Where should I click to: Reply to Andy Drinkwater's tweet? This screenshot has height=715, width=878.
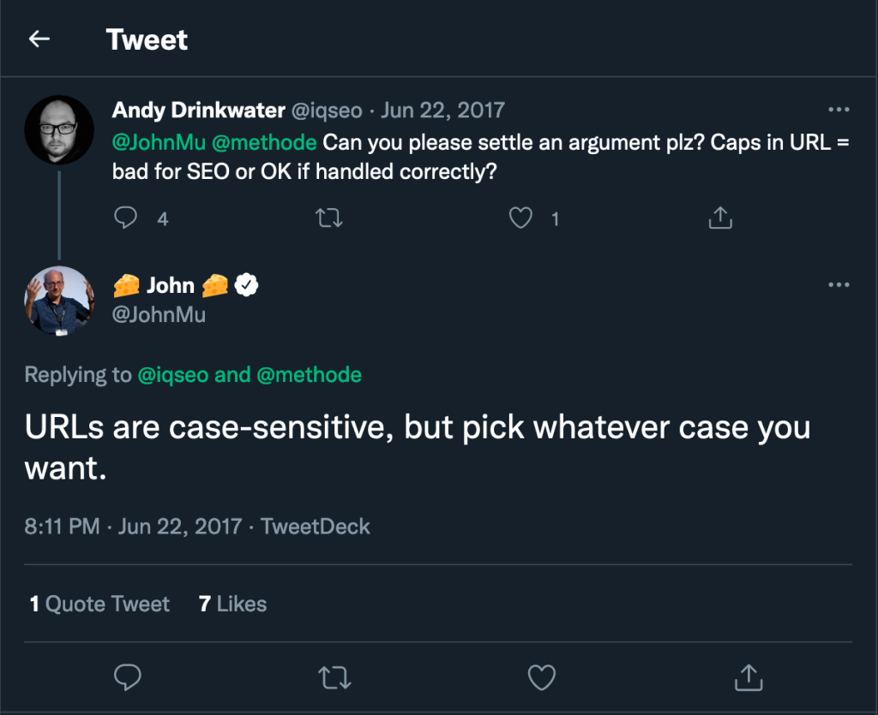point(125,217)
